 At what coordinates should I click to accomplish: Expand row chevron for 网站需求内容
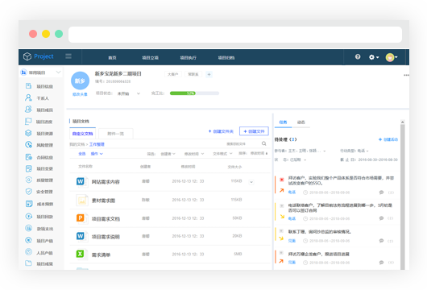pos(251,182)
